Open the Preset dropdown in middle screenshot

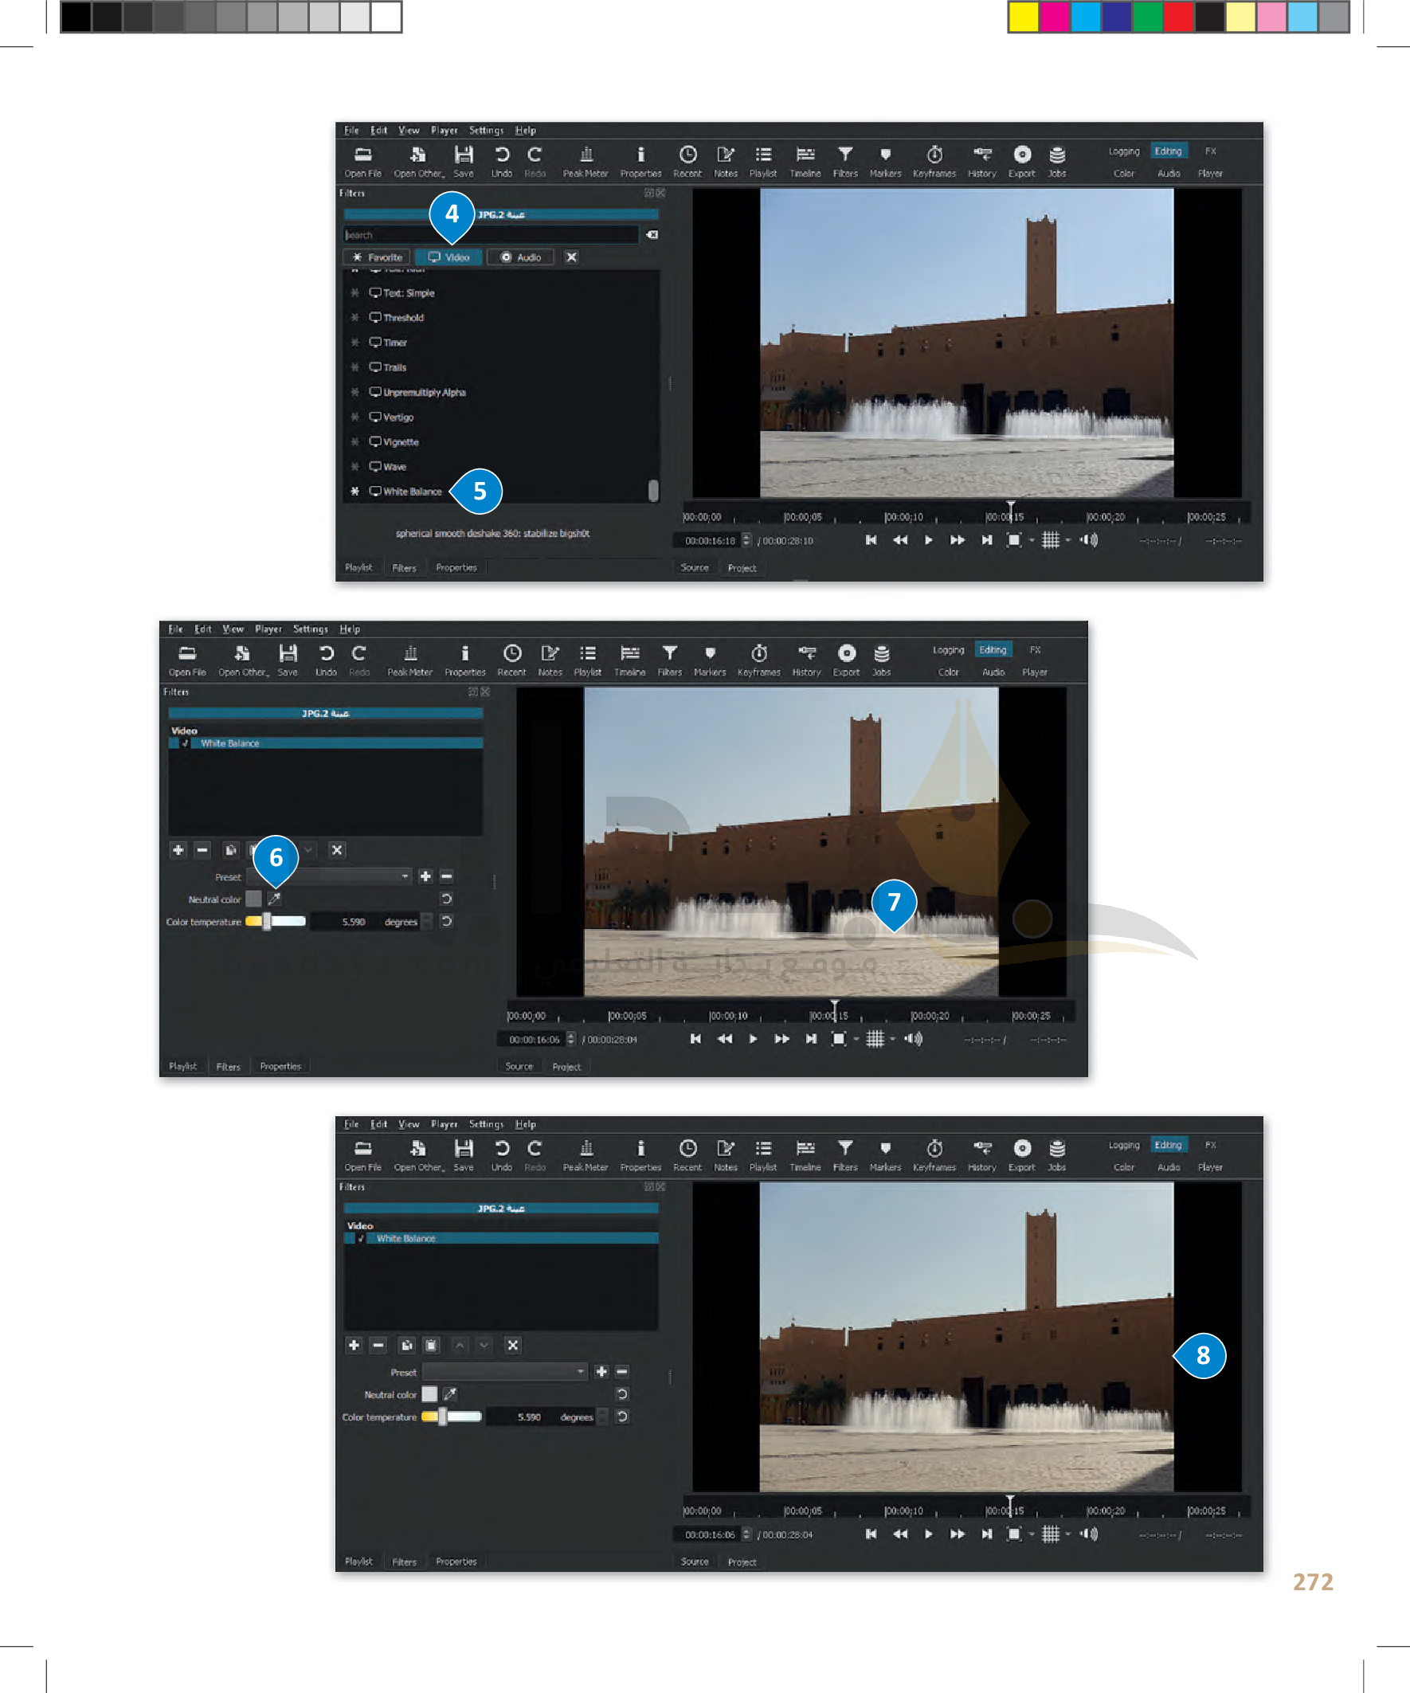(328, 876)
